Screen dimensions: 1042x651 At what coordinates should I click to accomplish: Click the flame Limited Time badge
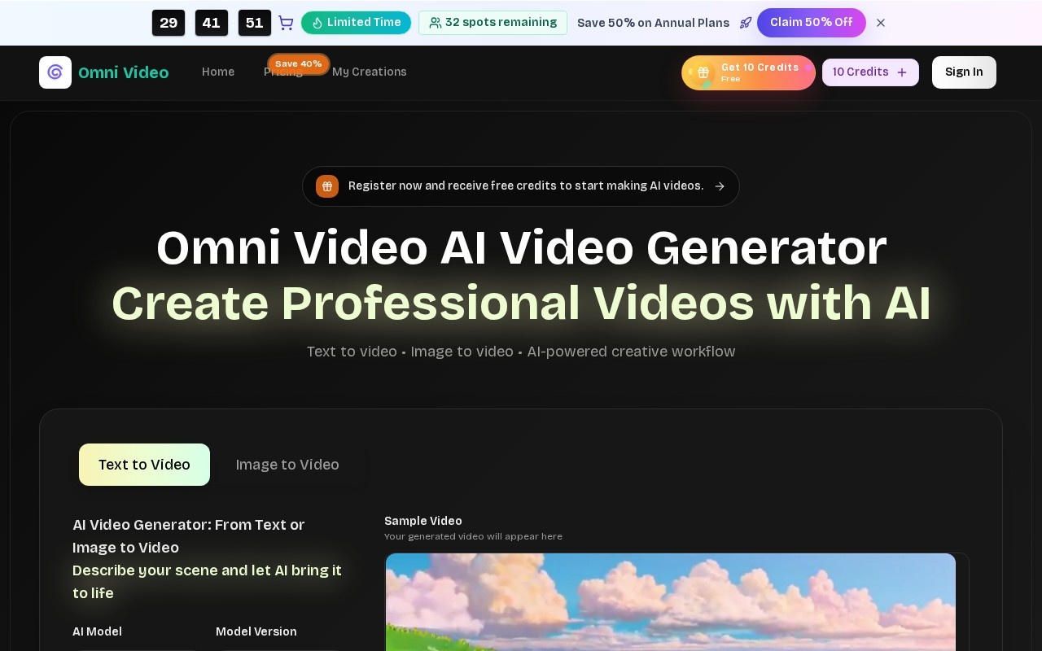356,23
